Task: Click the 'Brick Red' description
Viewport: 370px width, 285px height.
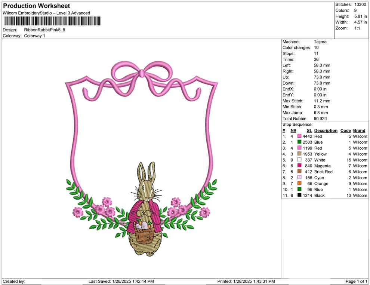Action: point(323,172)
